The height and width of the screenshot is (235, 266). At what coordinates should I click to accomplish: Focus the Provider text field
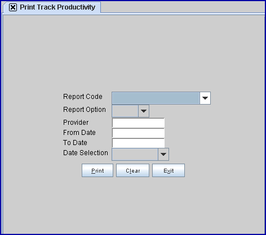pos(139,123)
